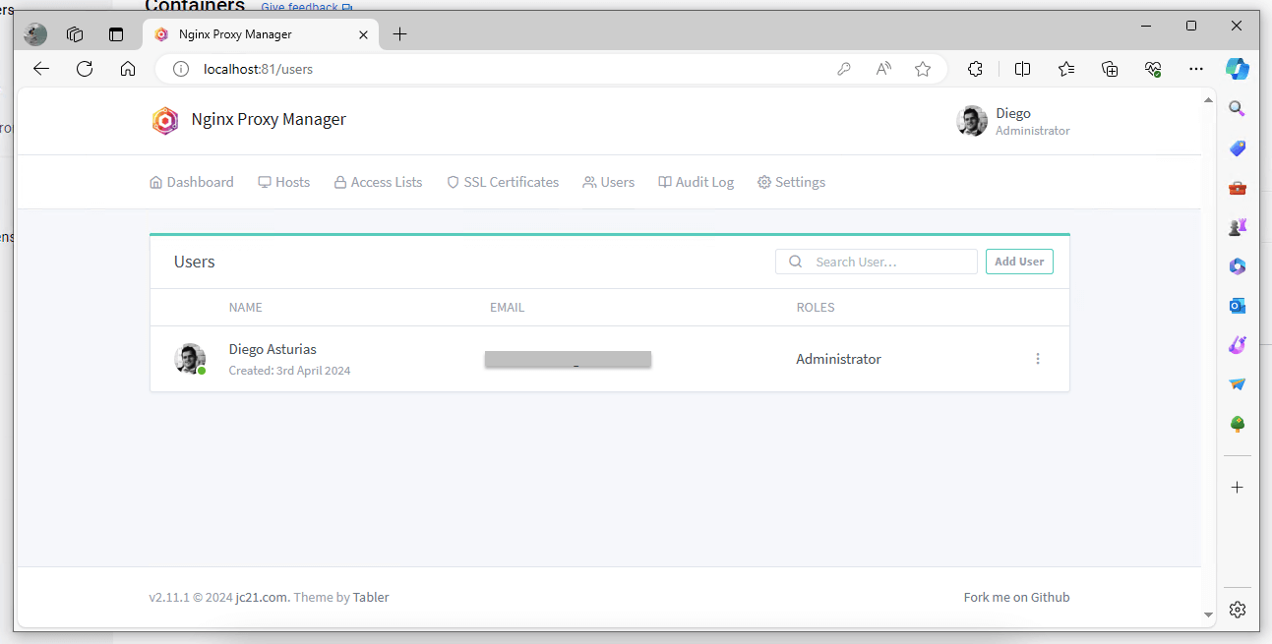Click the Shopping tag icon in sidebar
The width and height of the screenshot is (1272, 644).
tap(1237, 147)
